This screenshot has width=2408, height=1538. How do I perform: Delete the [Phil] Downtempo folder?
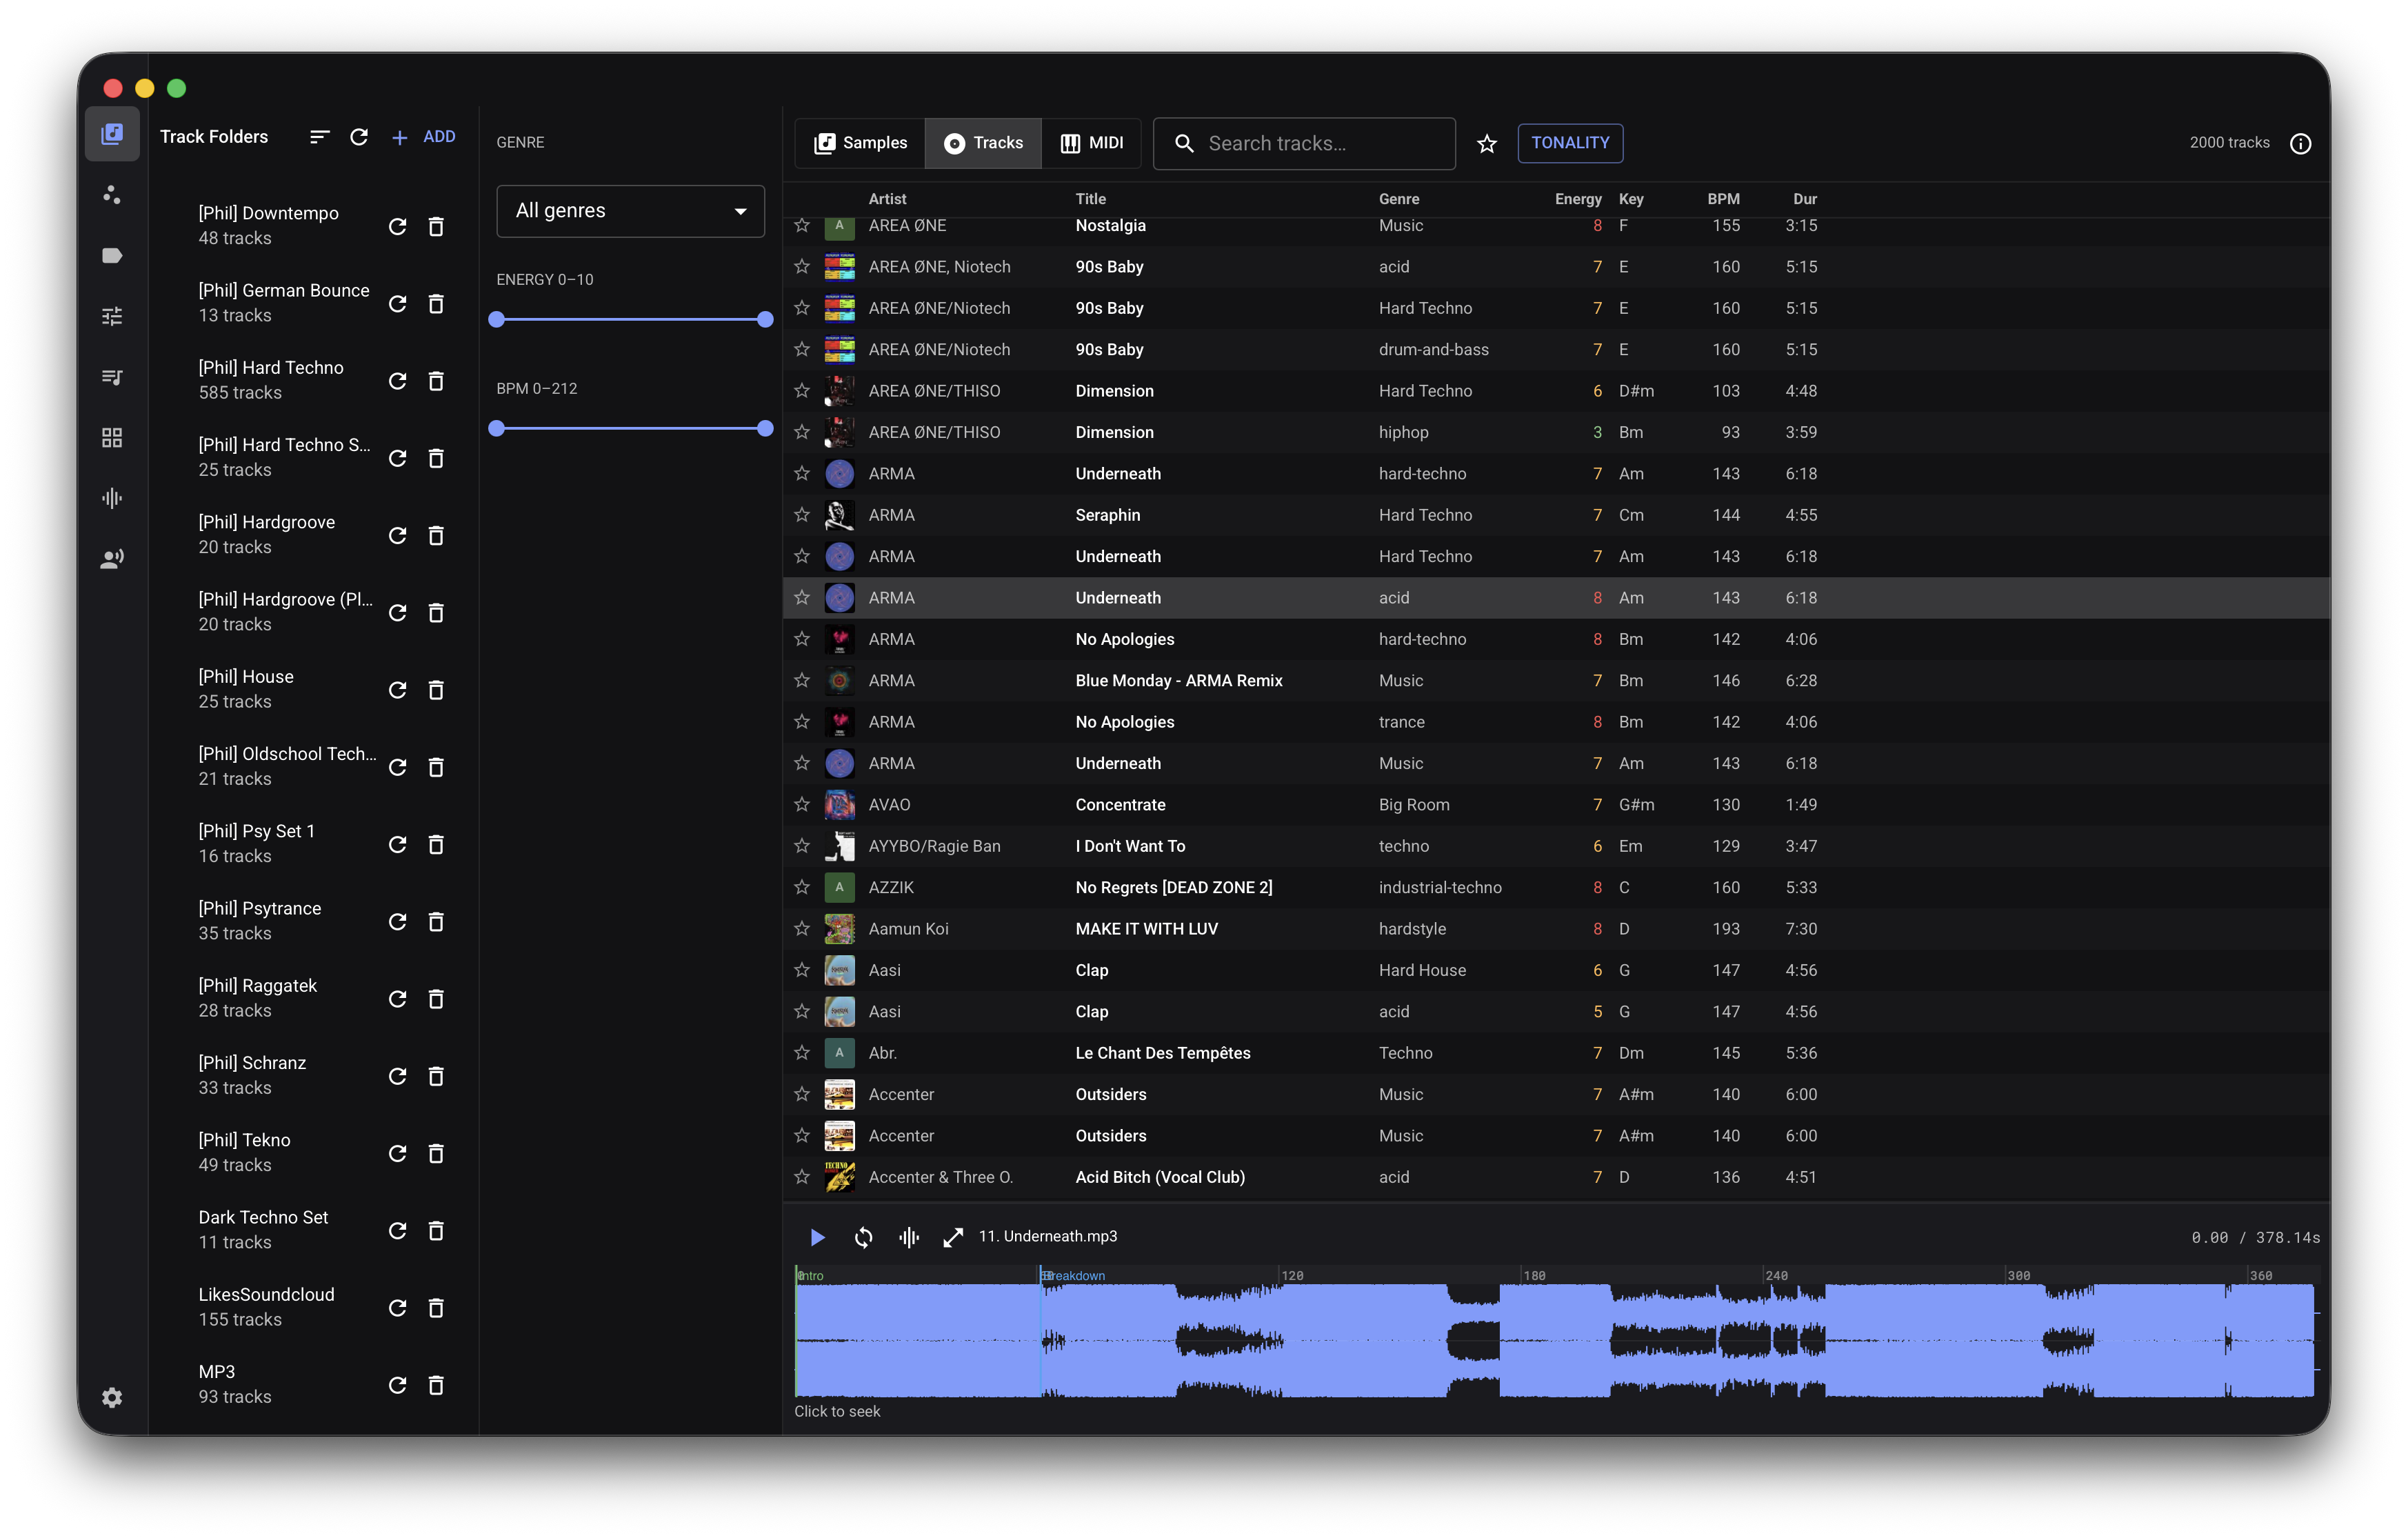click(x=436, y=227)
